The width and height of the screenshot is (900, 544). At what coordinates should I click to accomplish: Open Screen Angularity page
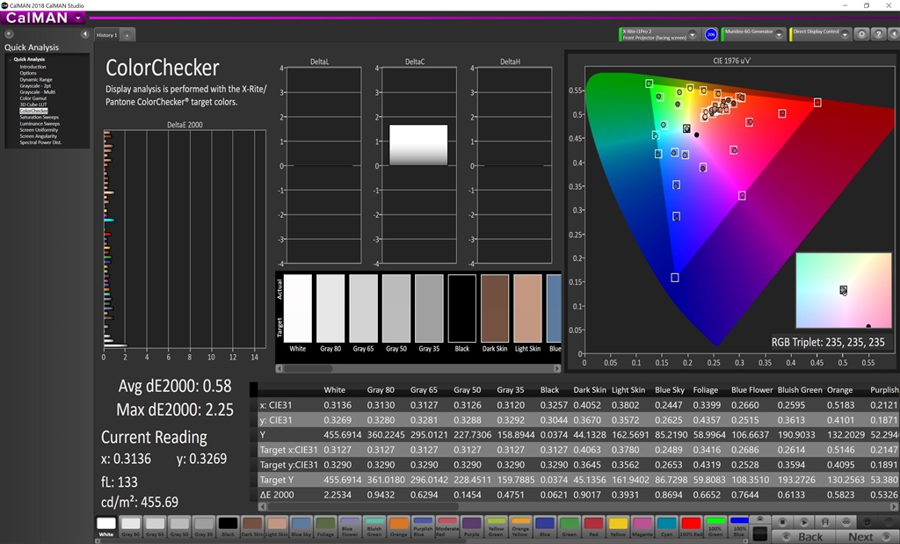[39, 136]
